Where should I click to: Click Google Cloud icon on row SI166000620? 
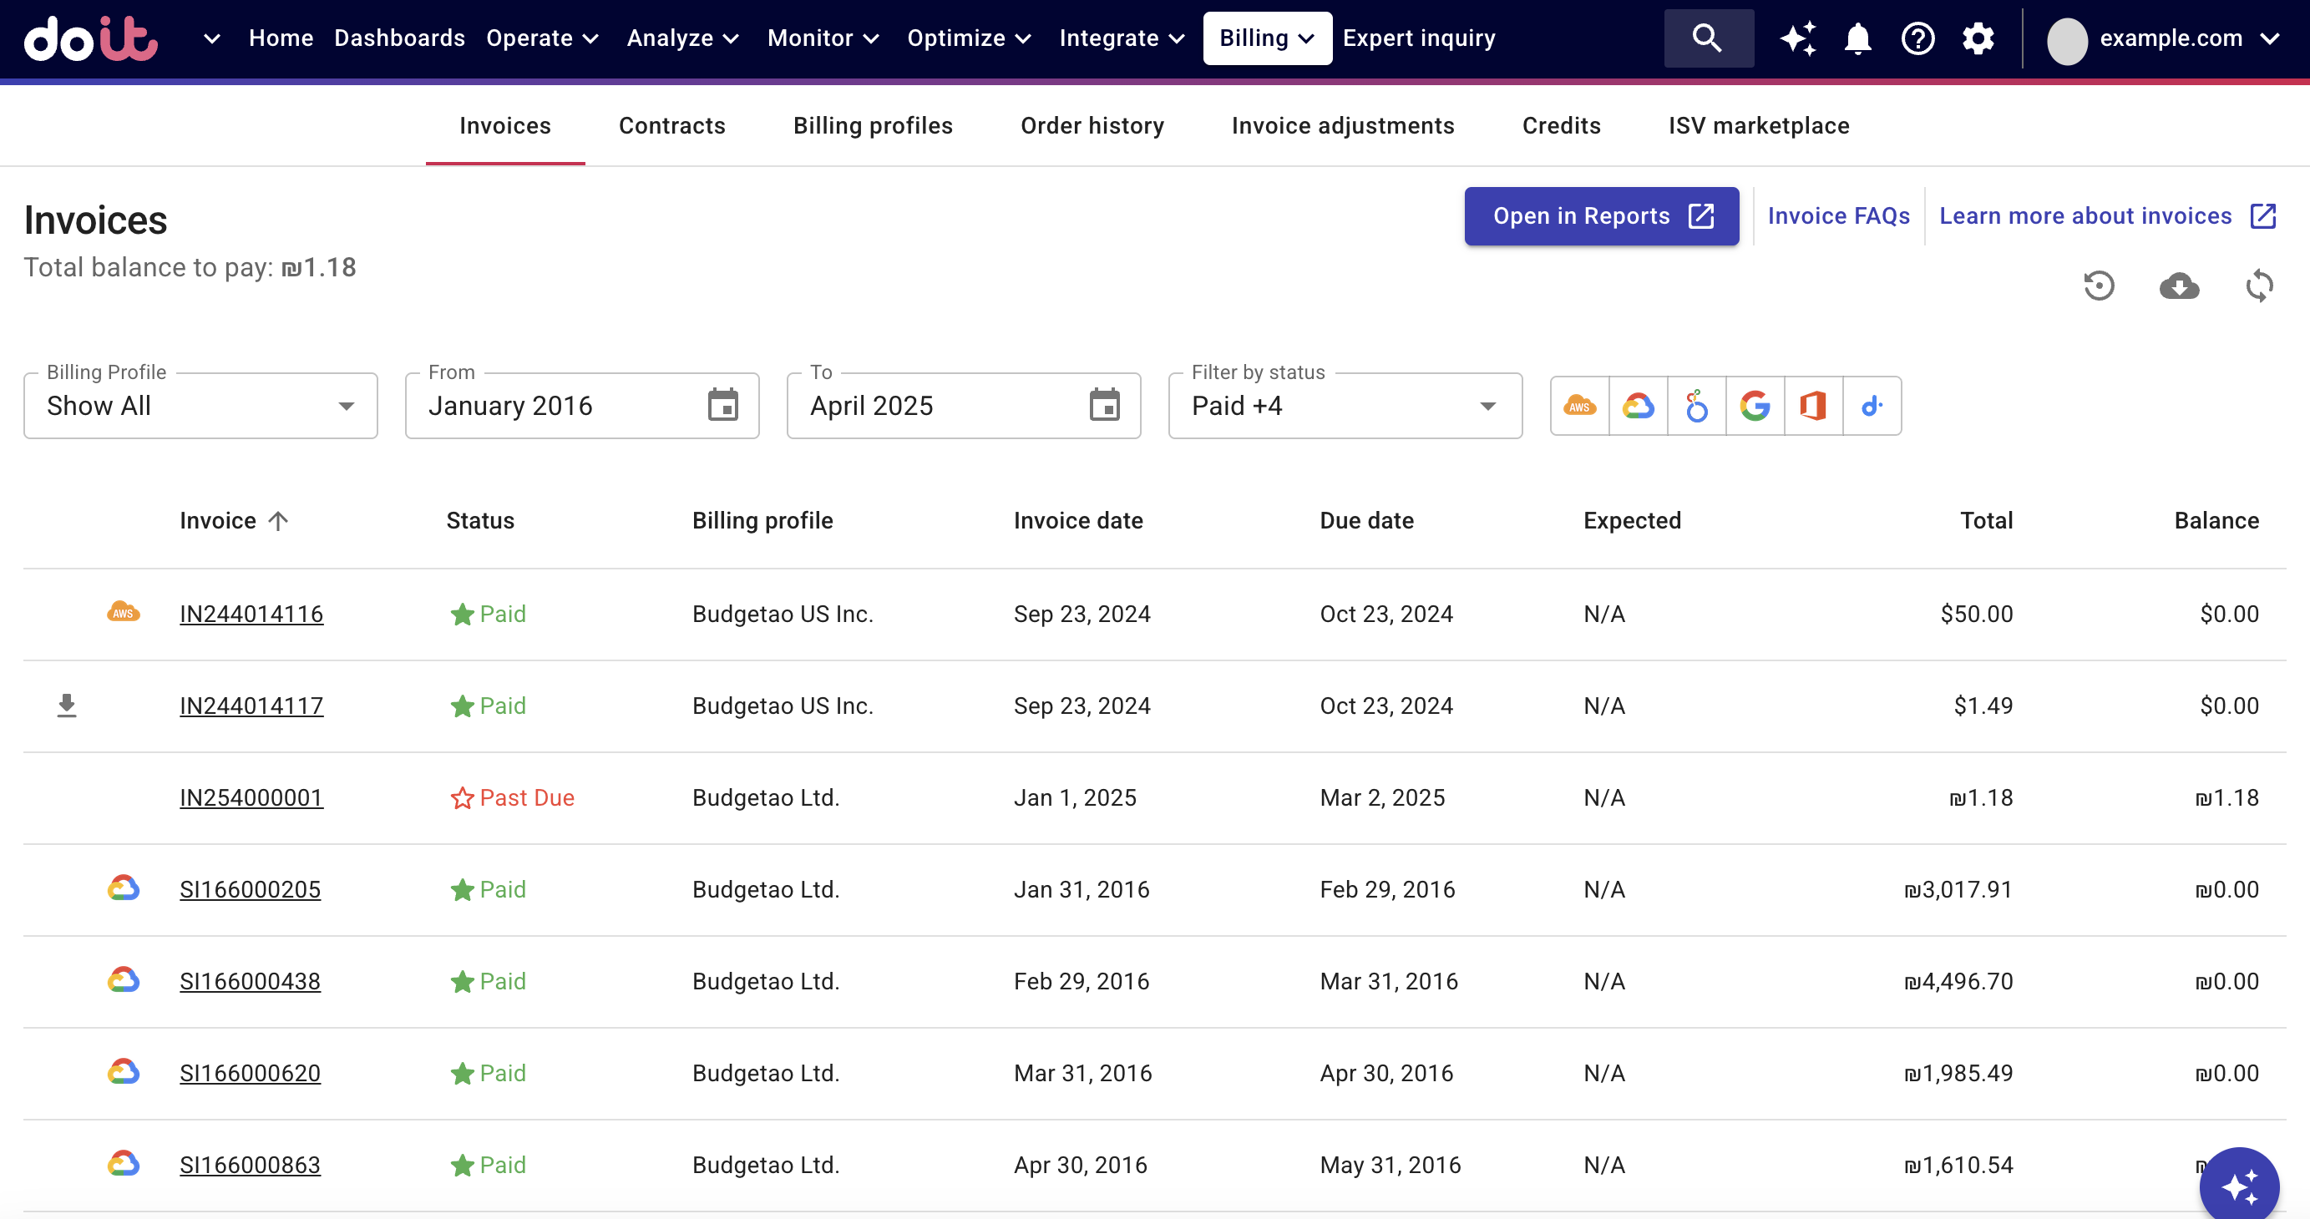point(123,1072)
